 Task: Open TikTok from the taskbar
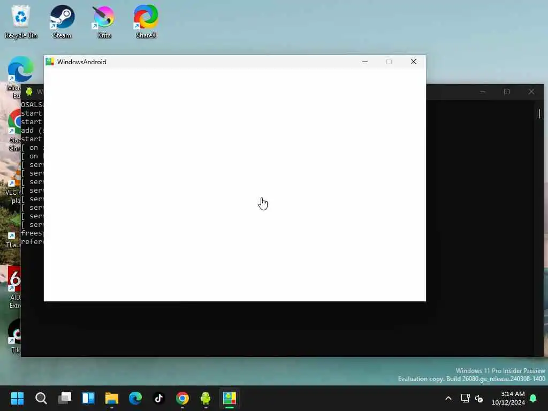tap(159, 398)
